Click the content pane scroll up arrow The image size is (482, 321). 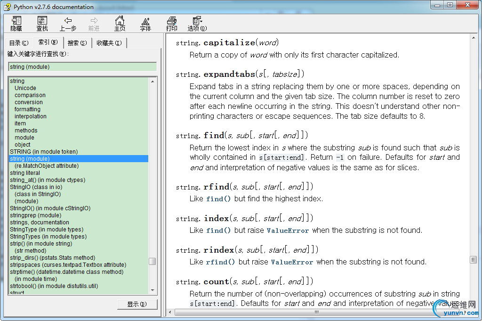[474, 38]
